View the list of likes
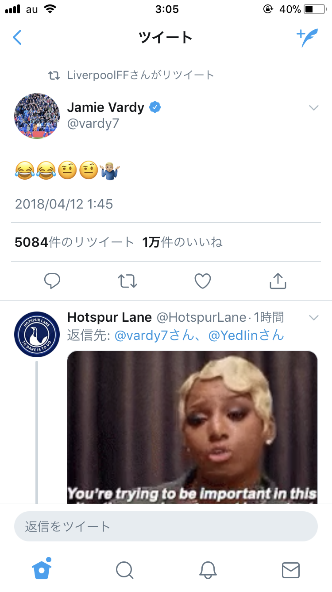 point(182,242)
